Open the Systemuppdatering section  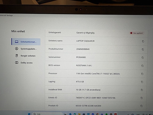(x=26, y=49)
